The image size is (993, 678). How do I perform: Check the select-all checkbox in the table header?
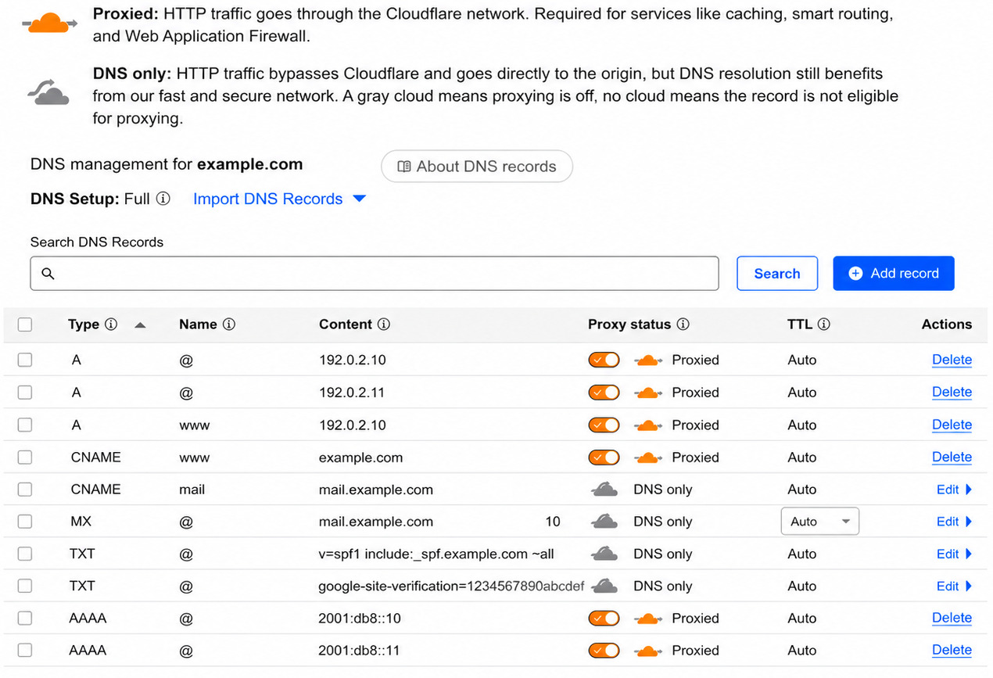tap(25, 325)
